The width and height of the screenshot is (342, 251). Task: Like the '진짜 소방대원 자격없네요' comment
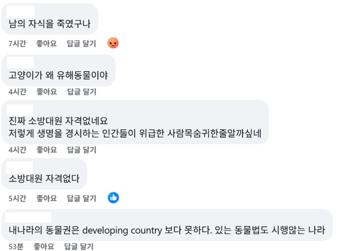point(46,150)
